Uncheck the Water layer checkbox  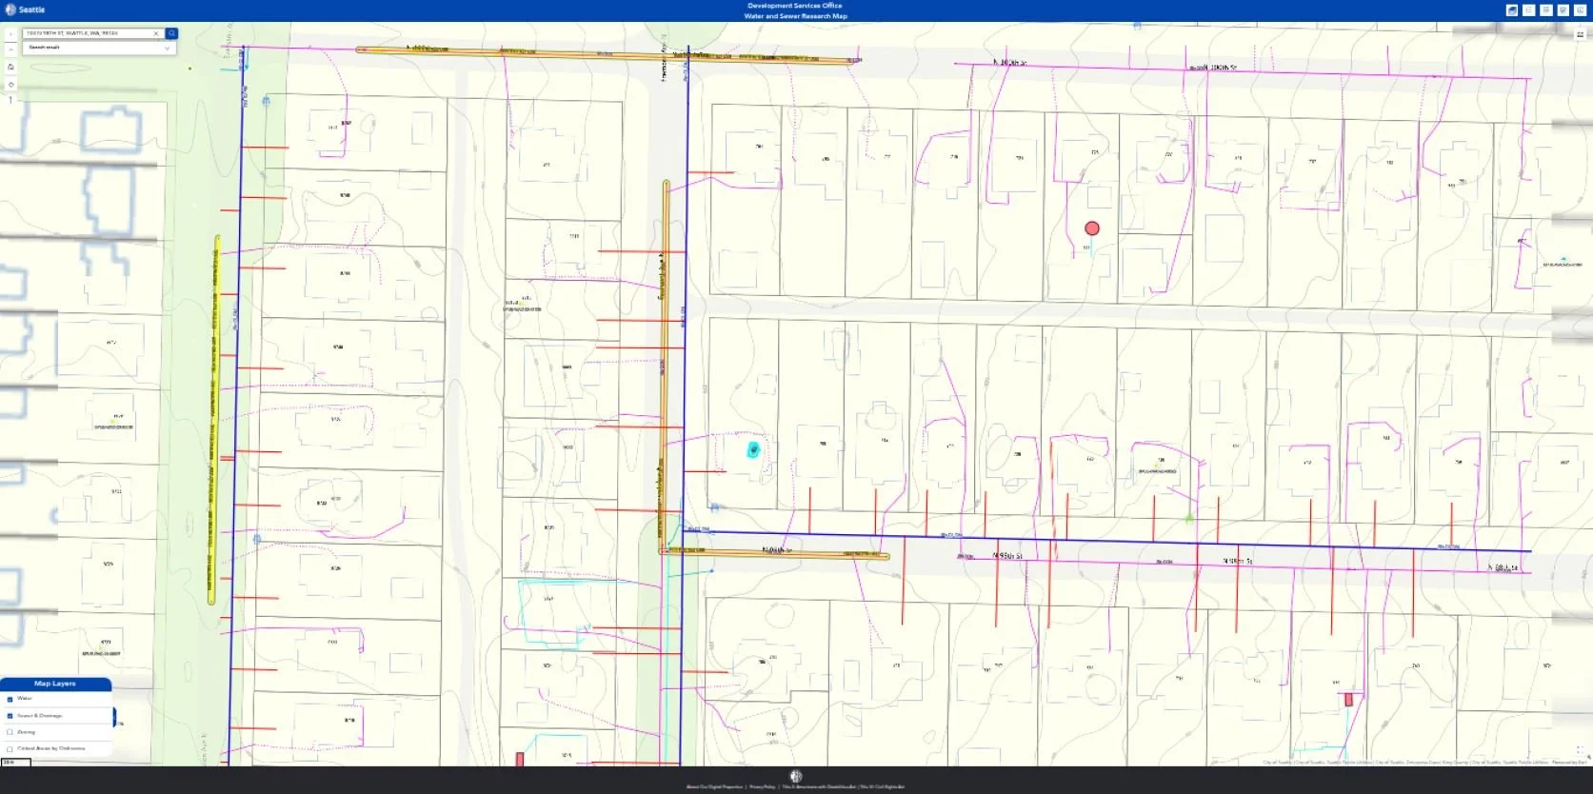point(10,699)
